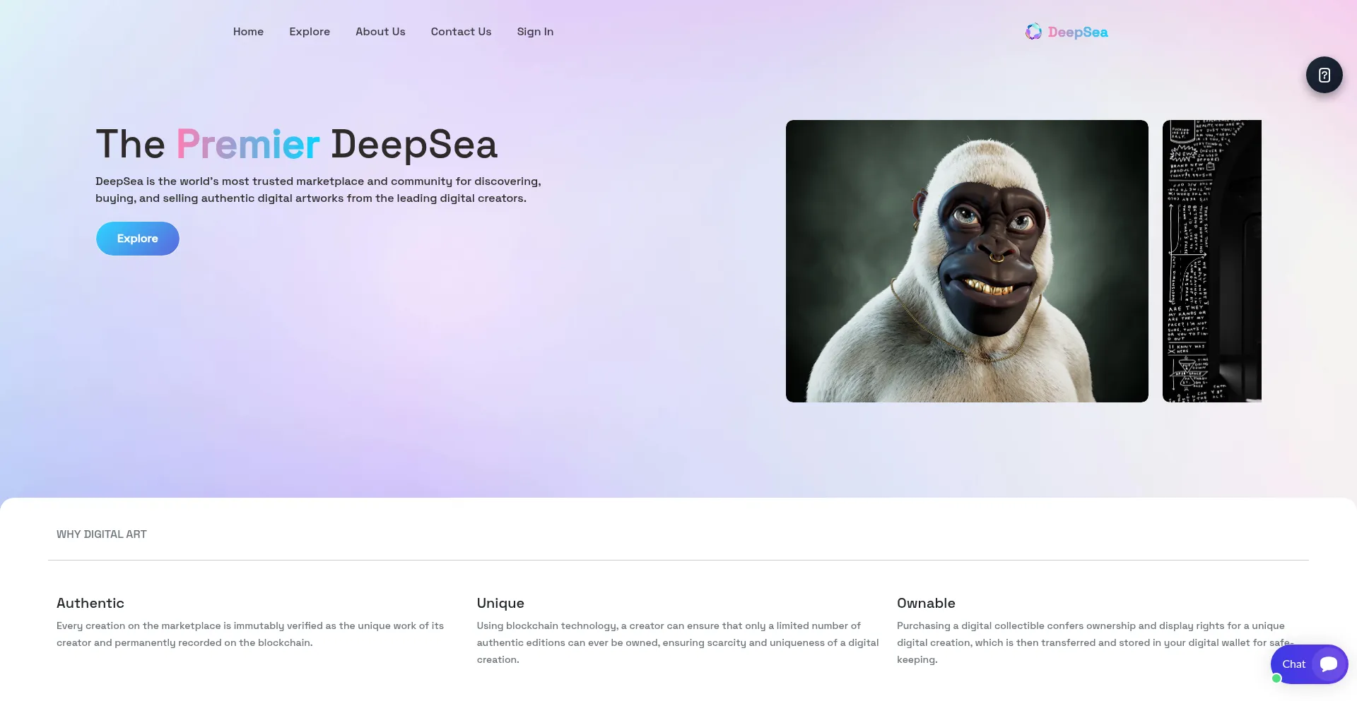Click the Ownable feature heading
The height and width of the screenshot is (701, 1357).
click(926, 603)
